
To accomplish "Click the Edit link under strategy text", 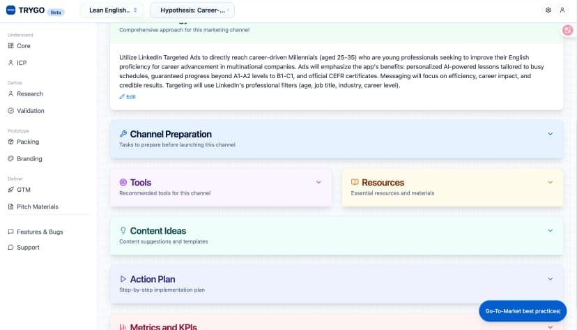I will 128,97.
